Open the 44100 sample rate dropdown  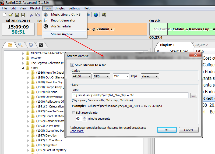[82, 76]
